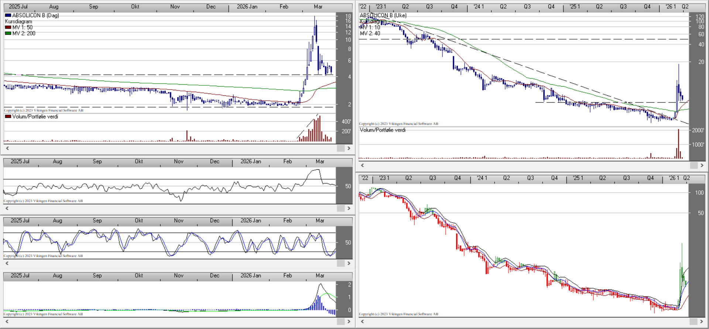Click the red MV 1: 50 legend swatch
This screenshot has width=709, height=329.
coord(8,27)
